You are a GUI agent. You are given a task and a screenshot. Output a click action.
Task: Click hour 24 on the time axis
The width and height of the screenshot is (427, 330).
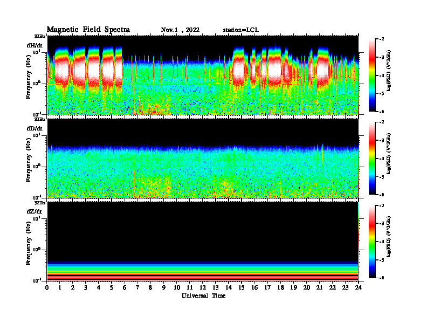[x=359, y=287]
